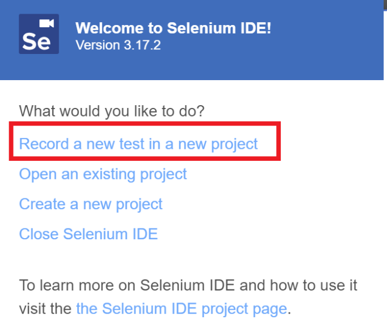Screen dimensions: 387x320
Task: Click the video camera symbol in the logo
Action: [x=47, y=23]
